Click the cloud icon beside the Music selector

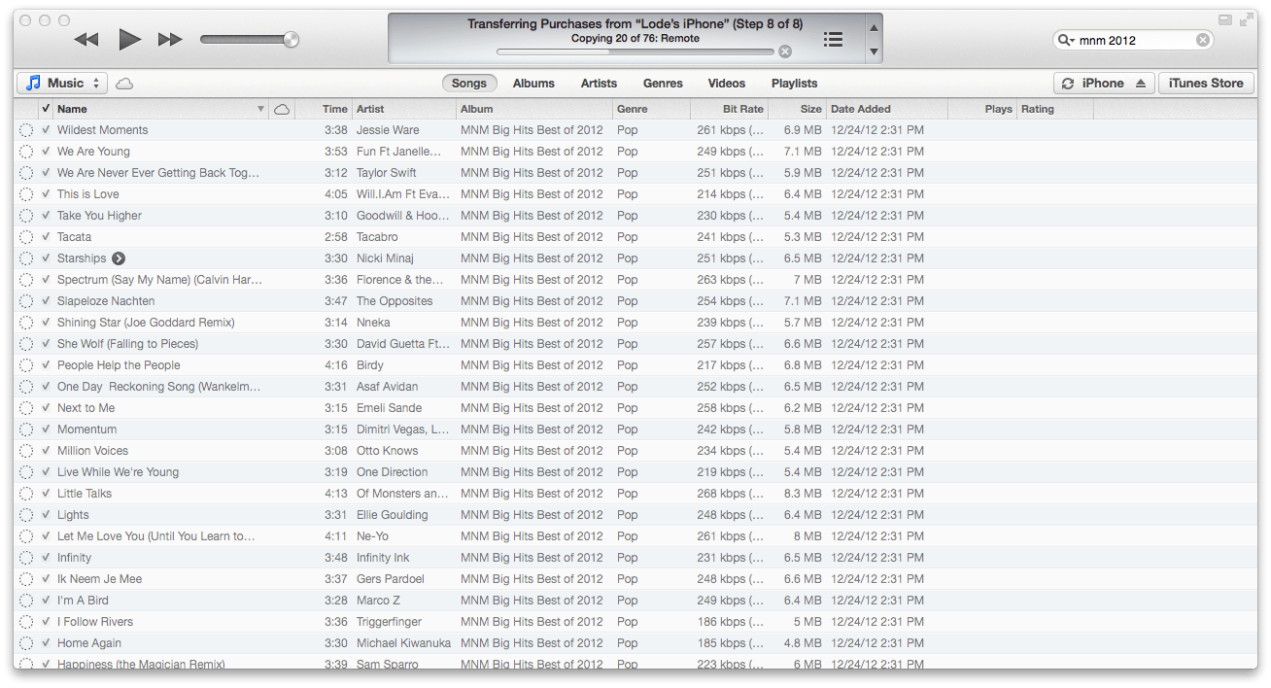pyautogui.click(x=123, y=83)
